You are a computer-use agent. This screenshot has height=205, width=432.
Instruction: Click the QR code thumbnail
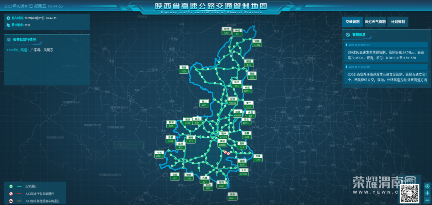click(x=409, y=194)
